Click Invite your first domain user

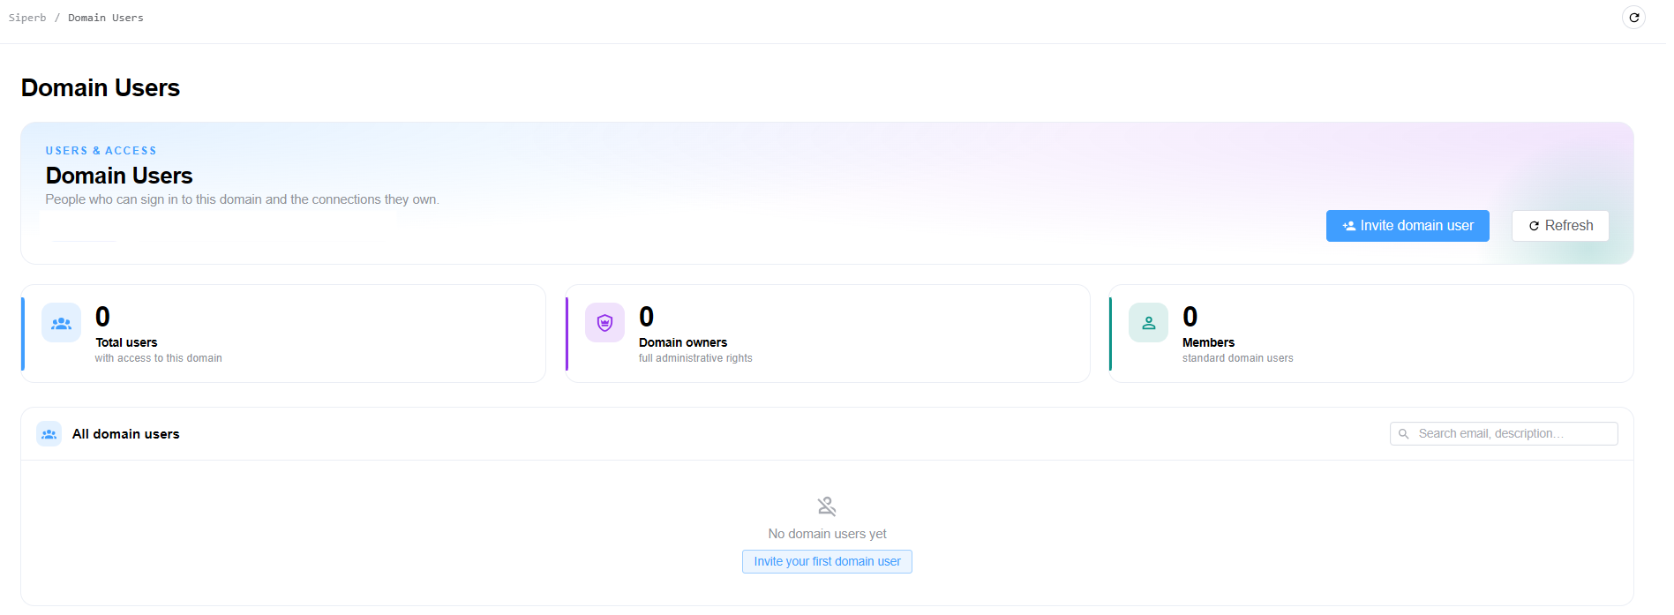pyautogui.click(x=827, y=562)
